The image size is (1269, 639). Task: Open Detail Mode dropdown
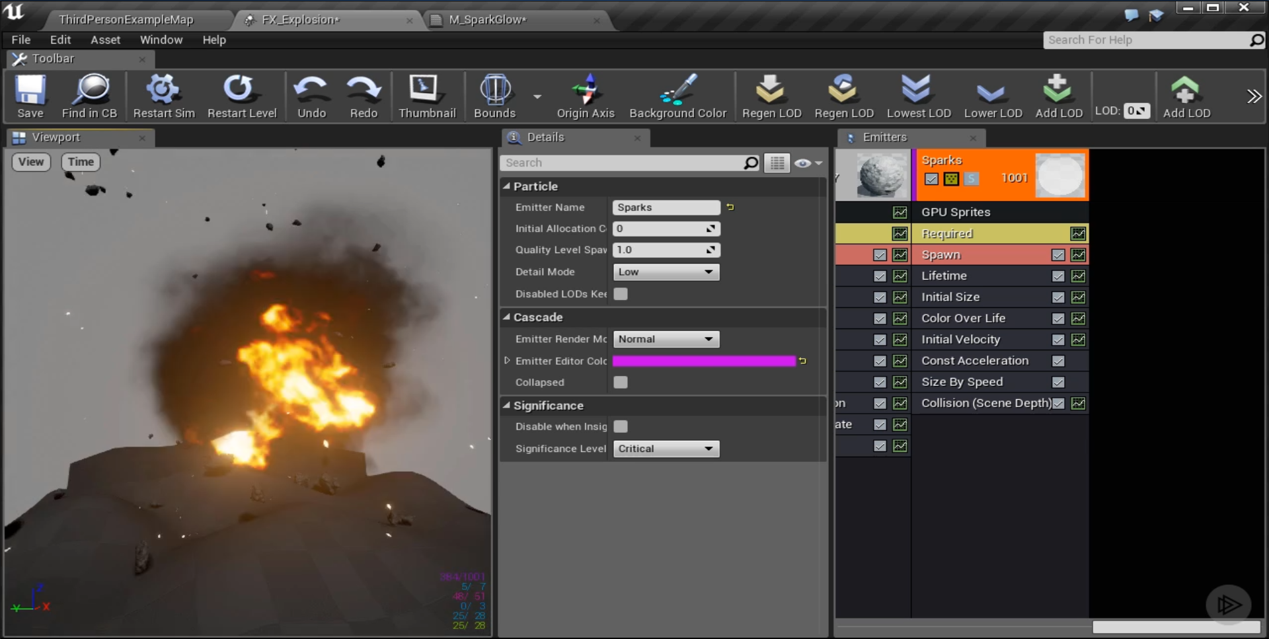666,272
